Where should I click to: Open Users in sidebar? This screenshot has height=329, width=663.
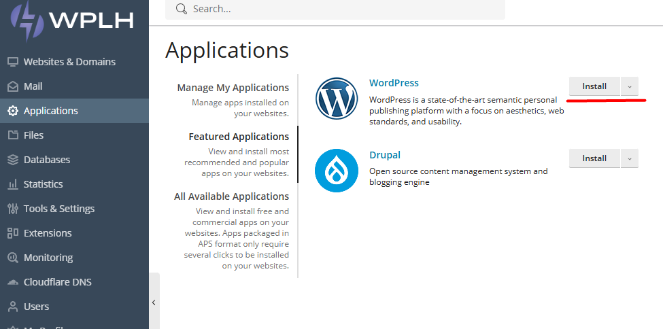coord(74,306)
